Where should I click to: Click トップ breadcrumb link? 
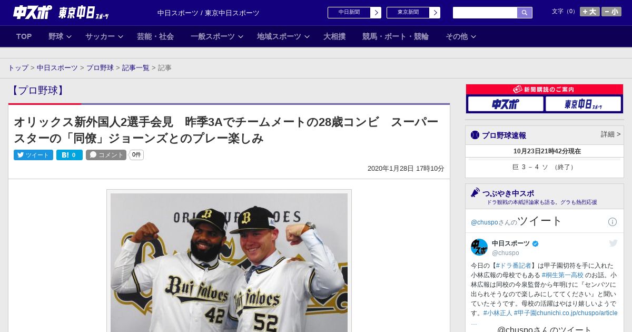(18, 68)
